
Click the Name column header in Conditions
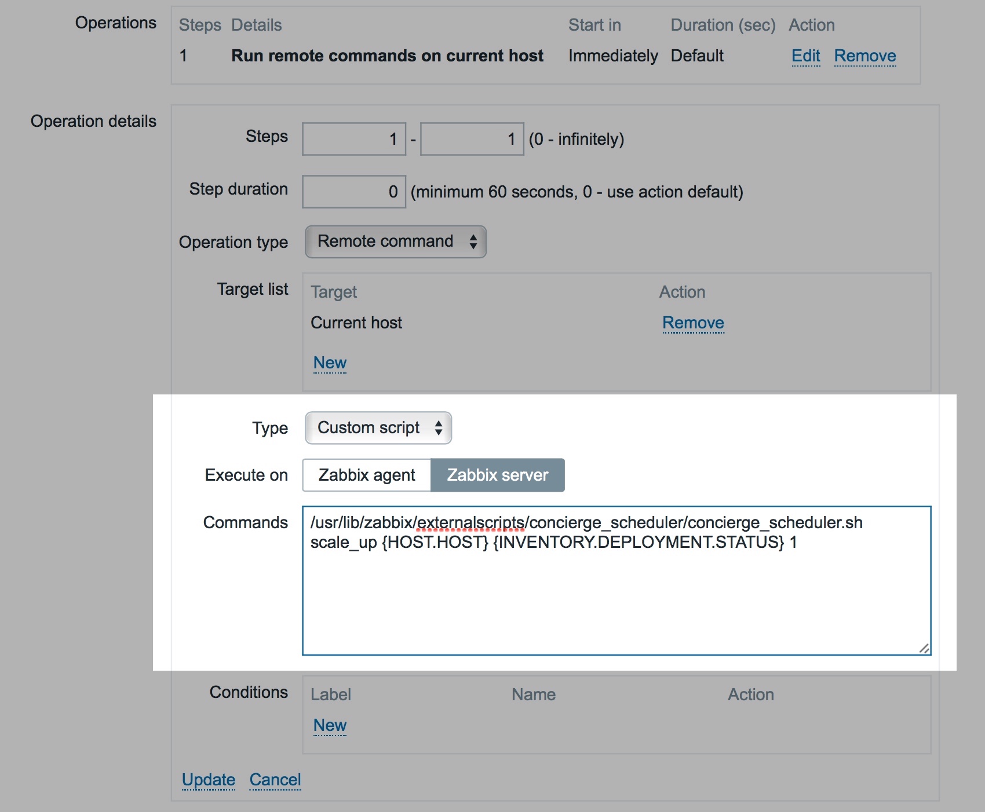[x=534, y=694]
